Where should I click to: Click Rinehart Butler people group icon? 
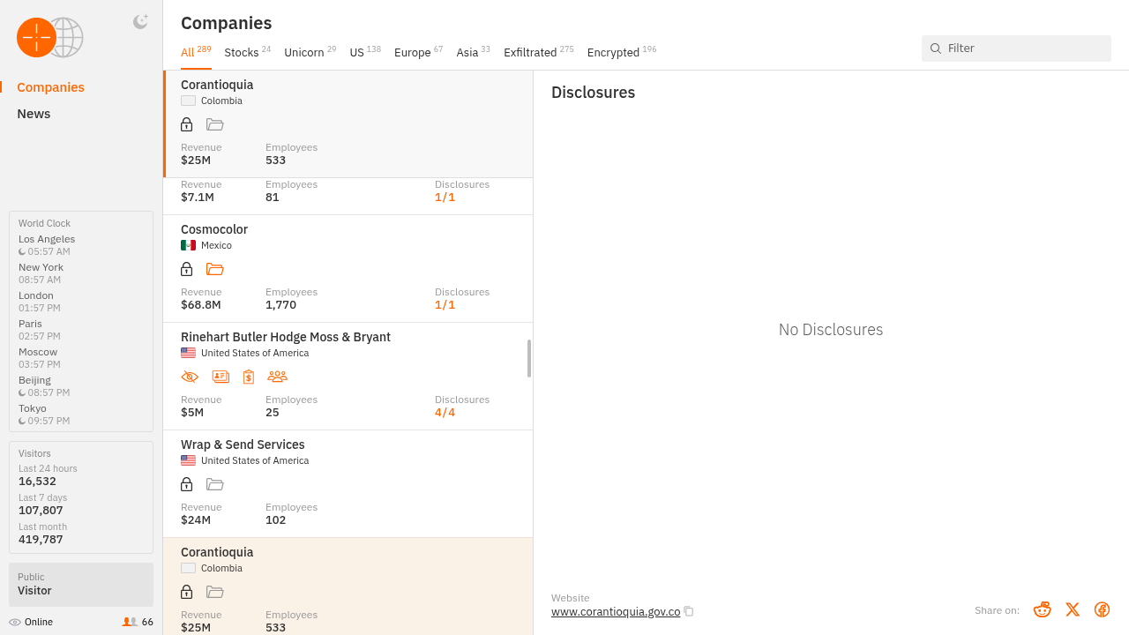[x=277, y=377]
